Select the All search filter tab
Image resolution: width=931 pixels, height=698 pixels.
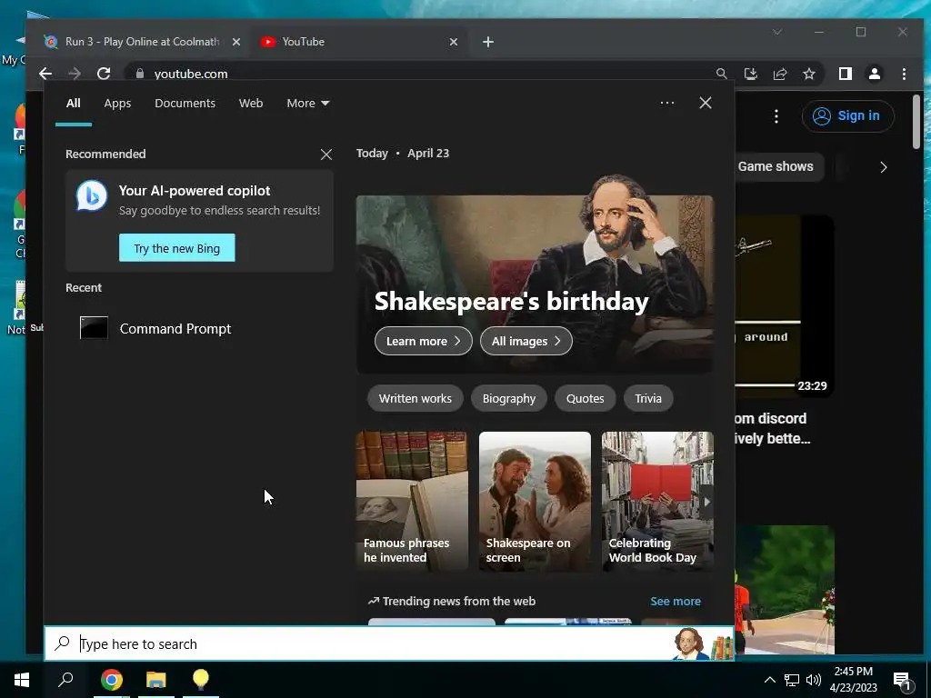73,104
